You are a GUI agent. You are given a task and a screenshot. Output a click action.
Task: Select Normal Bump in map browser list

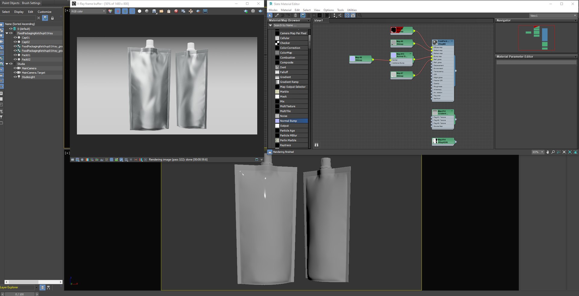pyautogui.click(x=291, y=121)
